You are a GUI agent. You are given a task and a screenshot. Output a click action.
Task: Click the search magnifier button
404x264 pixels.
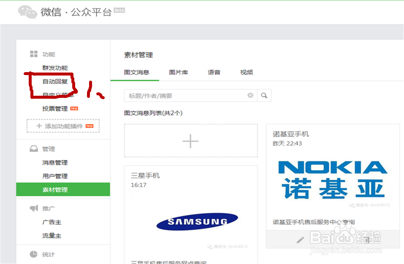point(264,95)
